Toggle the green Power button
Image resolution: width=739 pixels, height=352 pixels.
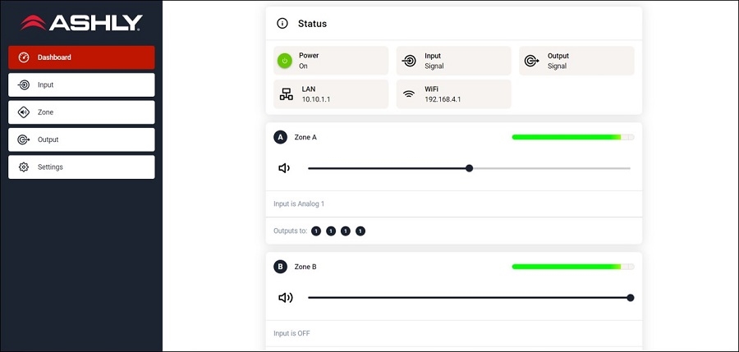point(285,61)
